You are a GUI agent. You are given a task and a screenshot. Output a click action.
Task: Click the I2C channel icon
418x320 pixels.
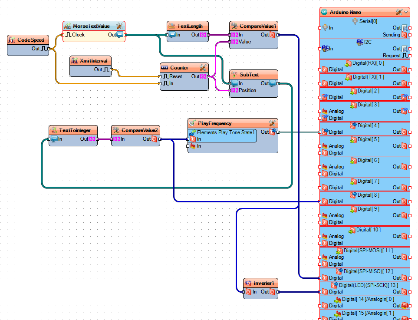(360, 42)
